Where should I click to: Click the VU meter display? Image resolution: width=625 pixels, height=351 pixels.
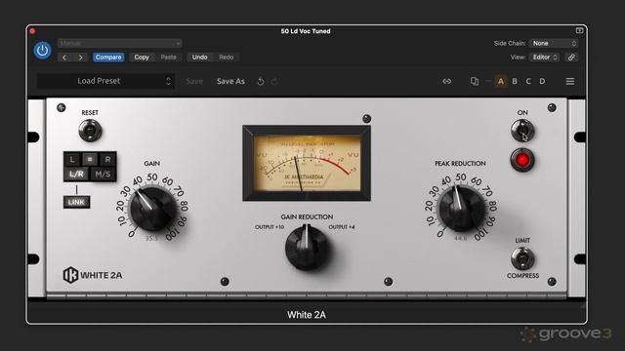[x=307, y=163]
